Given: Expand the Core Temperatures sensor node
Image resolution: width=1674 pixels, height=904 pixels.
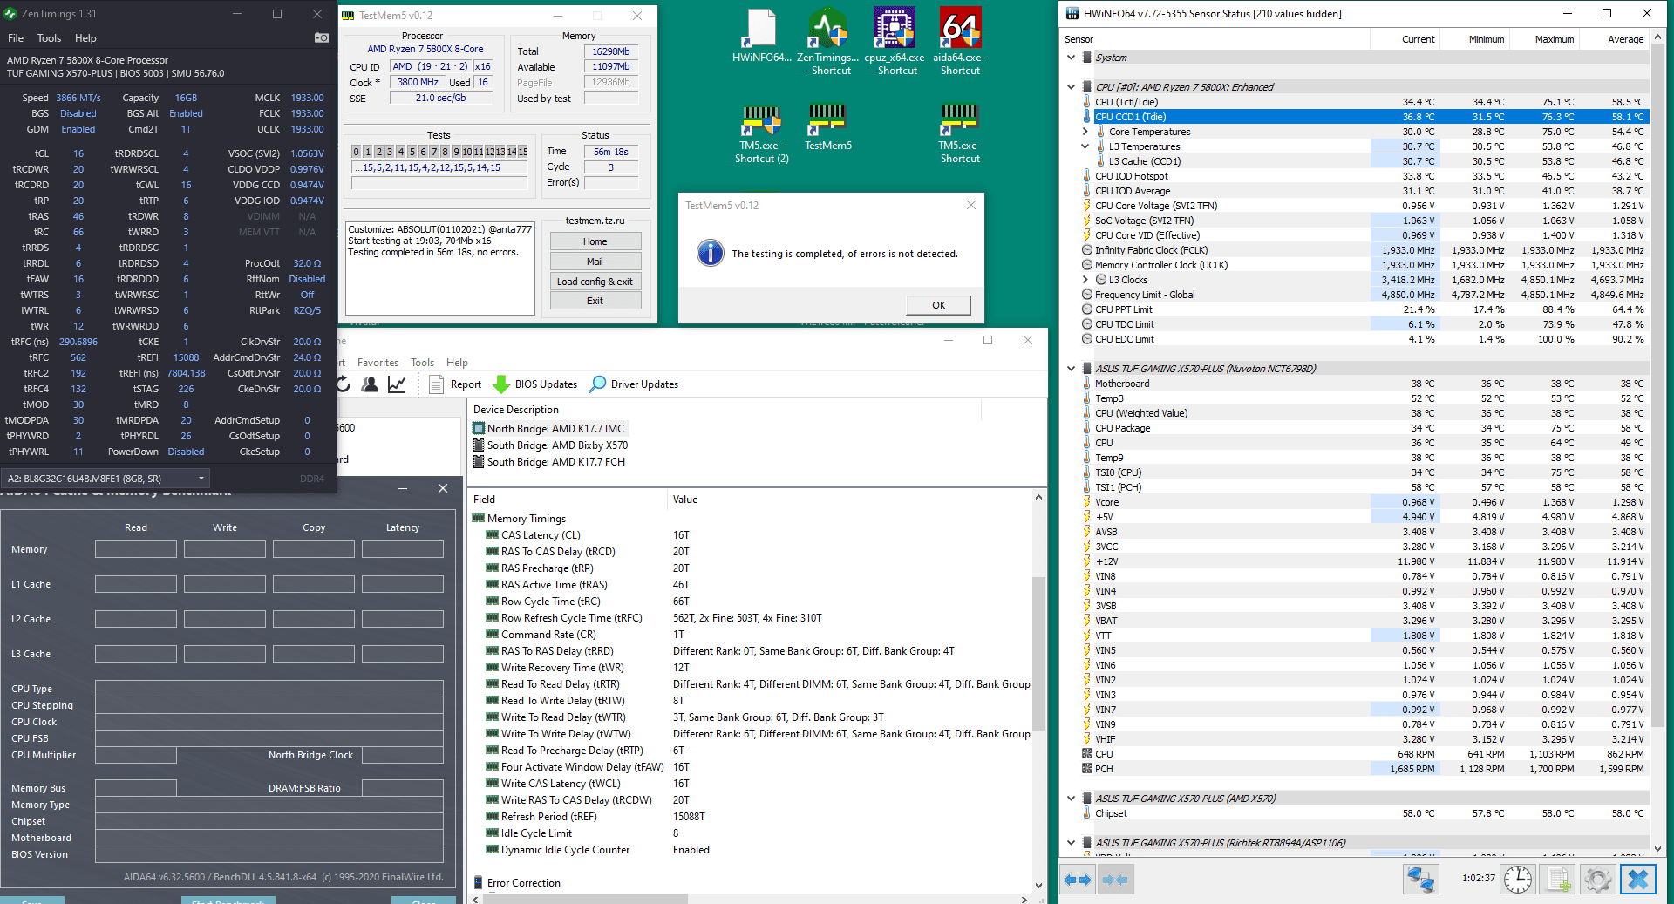Looking at the screenshot, I should pos(1085,132).
